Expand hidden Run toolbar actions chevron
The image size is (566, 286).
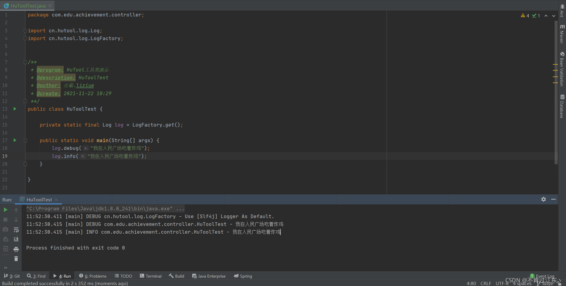point(5,267)
